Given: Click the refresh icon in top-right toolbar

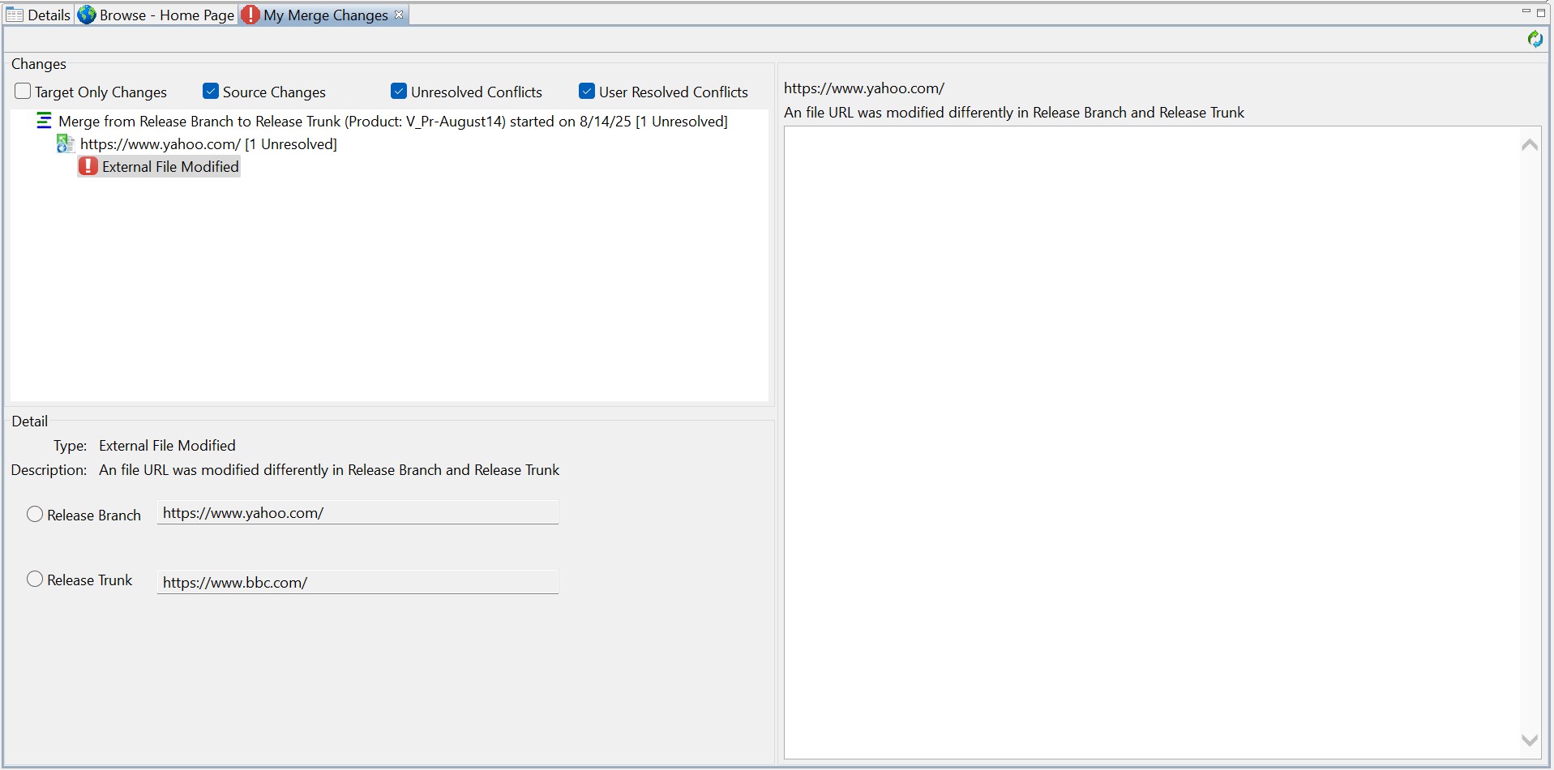Looking at the screenshot, I should coord(1534,39).
